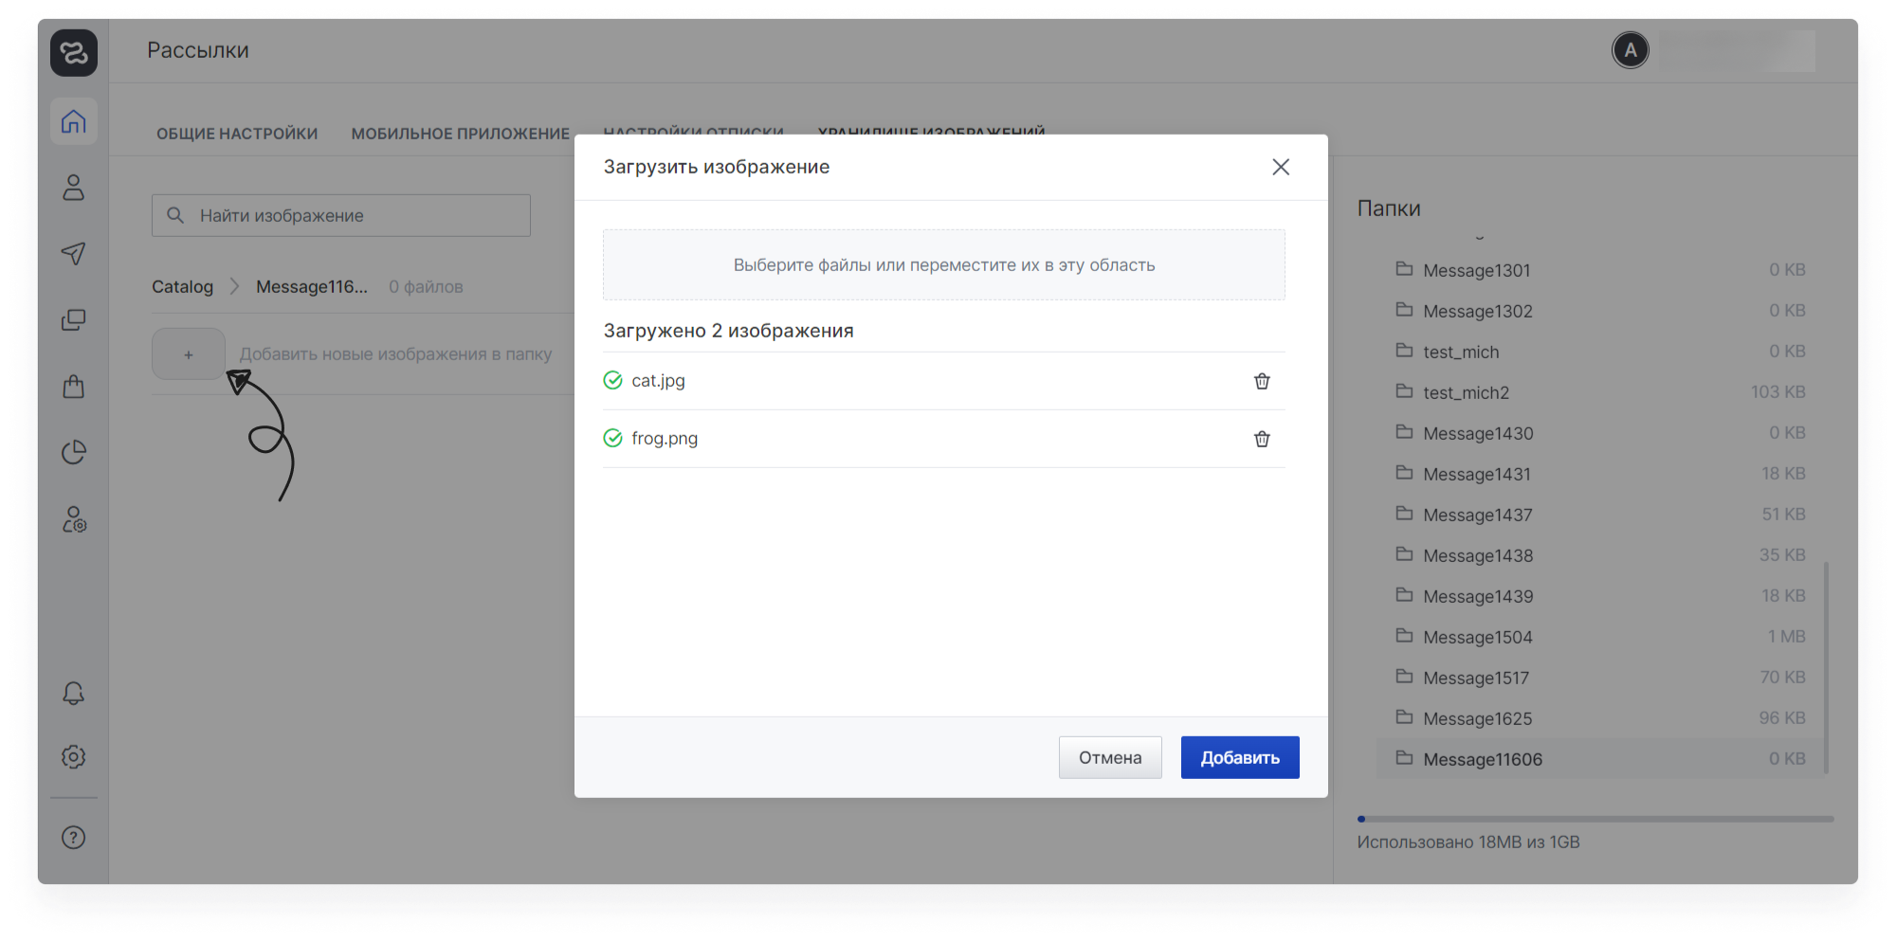Open the shopping bag icon in sidebar
Viewport: 1896px width, 941px height.
pyautogui.click(x=74, y=386)
